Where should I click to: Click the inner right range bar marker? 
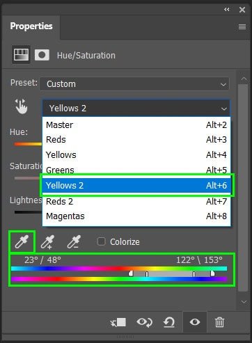(x=194, y=274)
